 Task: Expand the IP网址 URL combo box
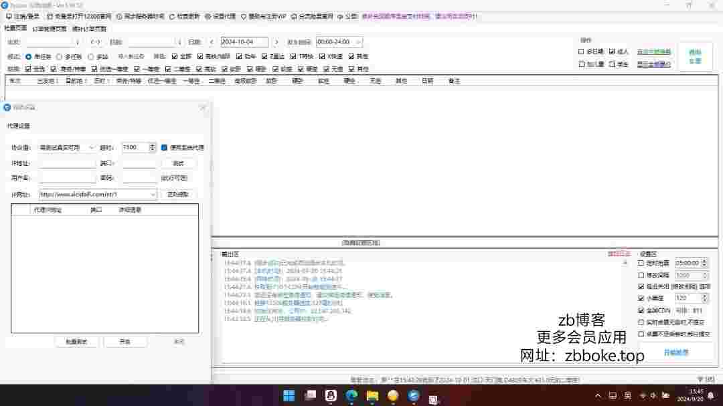coord(153,195)
